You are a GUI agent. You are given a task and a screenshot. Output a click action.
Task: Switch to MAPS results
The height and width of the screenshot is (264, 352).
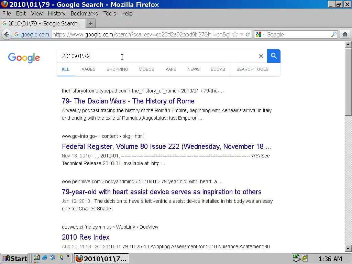coord(170,69)
